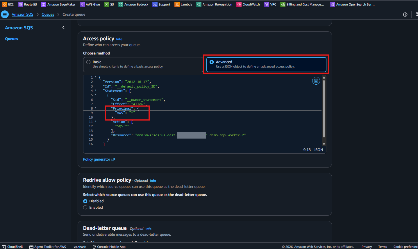Open S3 shortcut icon
418x249 pixels.
(x=107, y=4)
